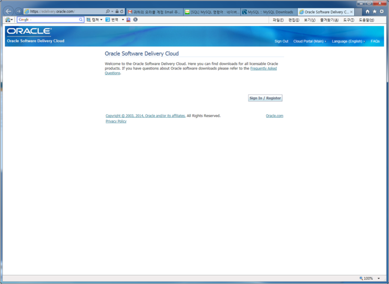The height and width of the screenshot is (284, 389).
Task: Open the Copyright Oracle affiliates link
Action: [146, 116]
